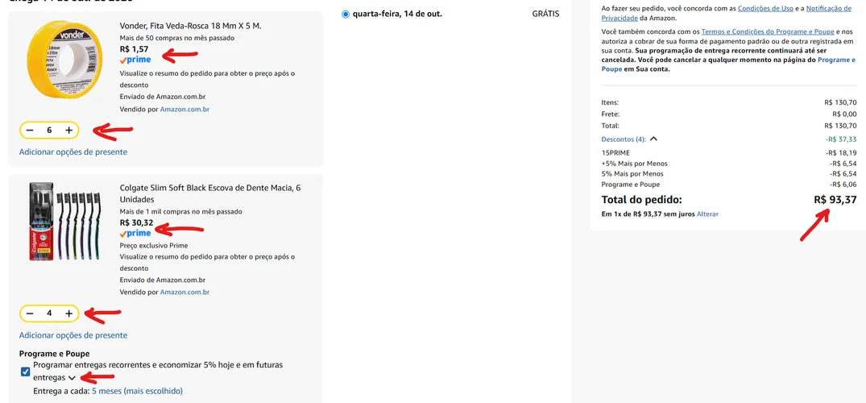This screenshot has width=866, height=403.
Task: Click the Vonder price R$ 1,57
Action: pyautogui.click(x=135, y=48)
